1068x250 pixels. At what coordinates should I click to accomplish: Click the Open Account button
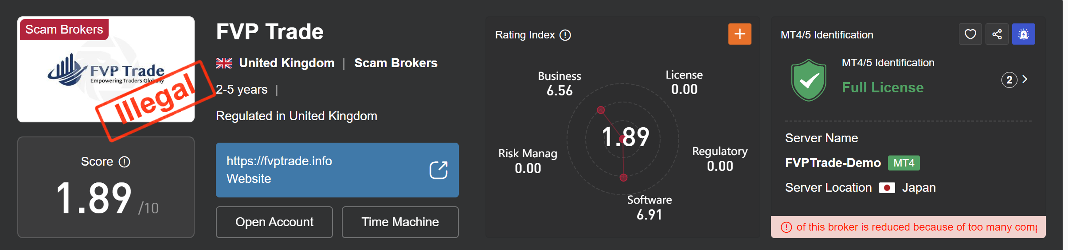click(274, 222)
